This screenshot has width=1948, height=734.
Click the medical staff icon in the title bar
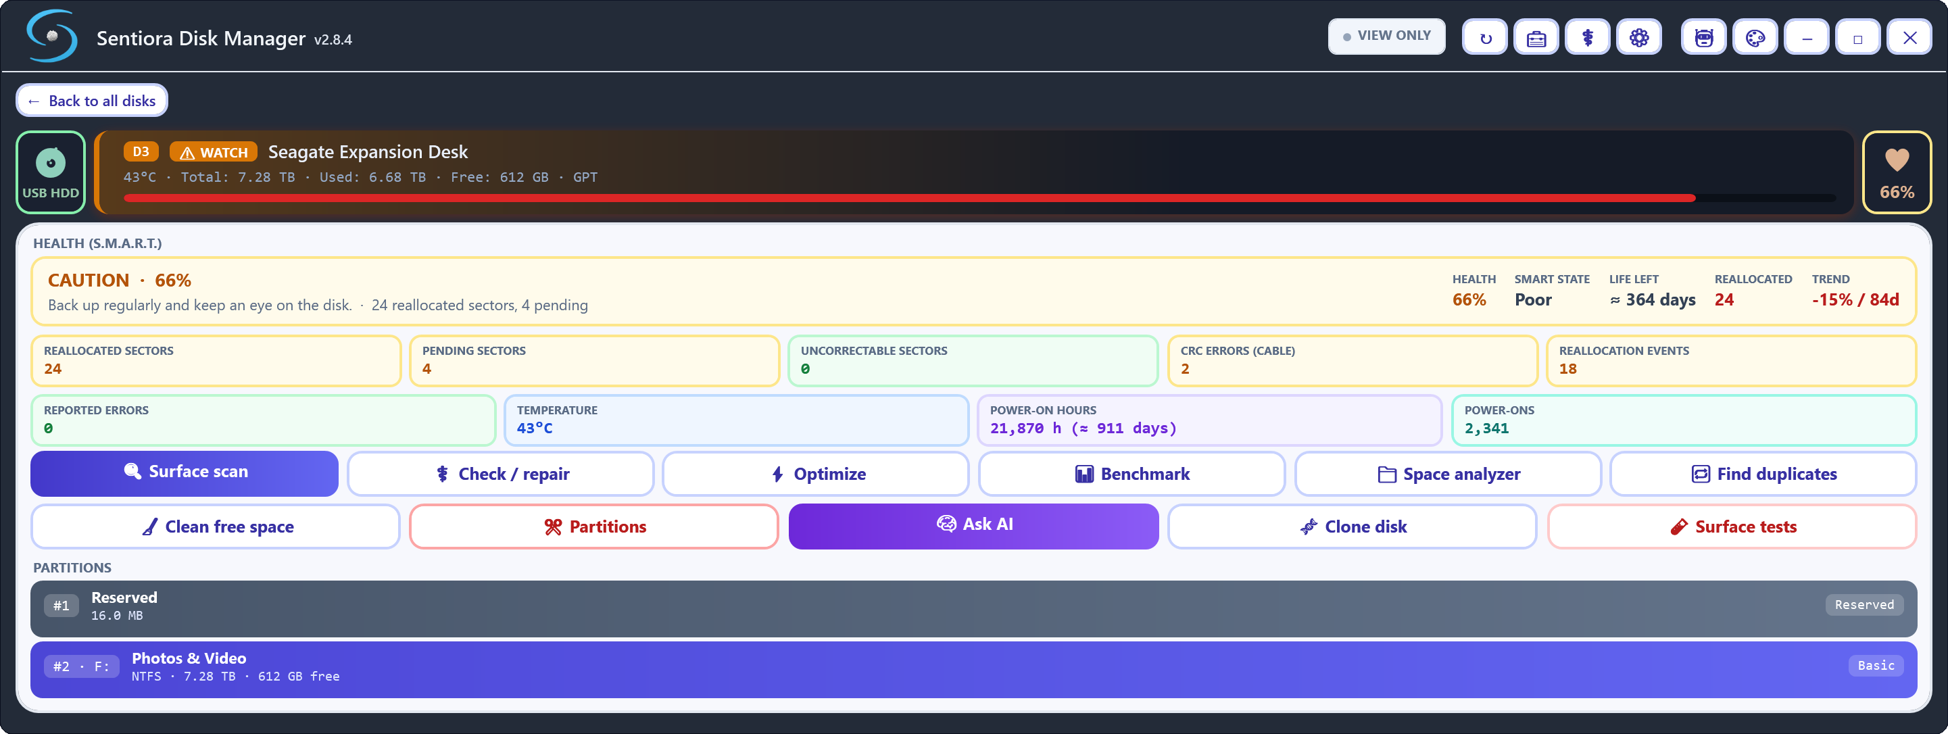click(1587, 38)
